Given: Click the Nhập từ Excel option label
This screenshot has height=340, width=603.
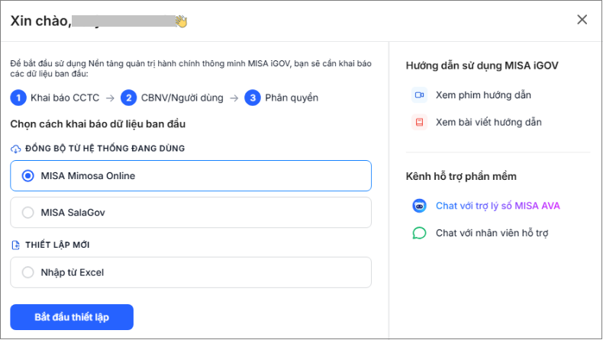Looking at the screenshot, I should [73, 272].
